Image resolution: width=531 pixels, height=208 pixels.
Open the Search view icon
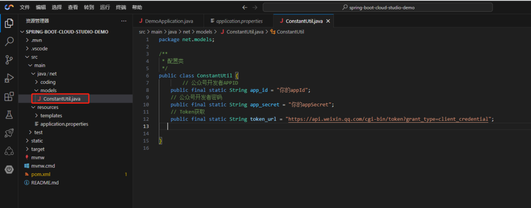pyautogui.click(x=9, y=42)
